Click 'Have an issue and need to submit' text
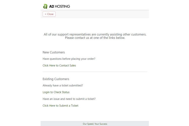189x126 pixels. (x=69, y=99)
